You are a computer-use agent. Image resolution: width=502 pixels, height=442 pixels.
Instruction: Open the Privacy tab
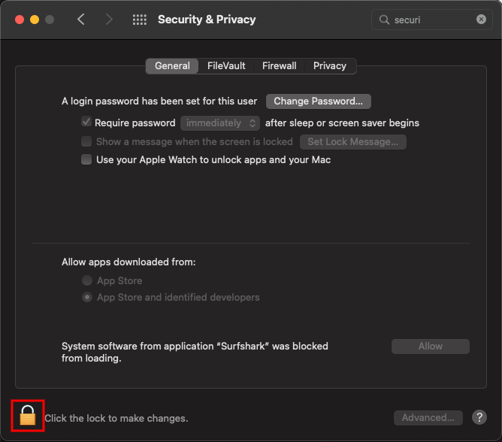[x=330, y=66]
